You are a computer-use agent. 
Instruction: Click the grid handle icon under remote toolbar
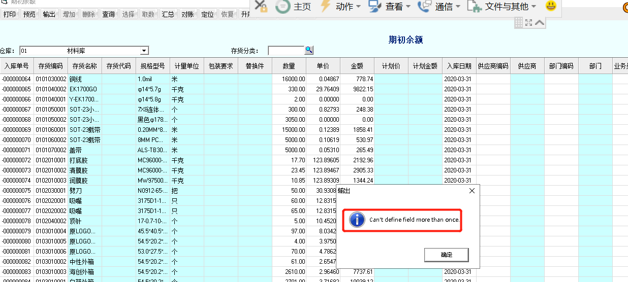pyautogui.click(x=519, y=22)
